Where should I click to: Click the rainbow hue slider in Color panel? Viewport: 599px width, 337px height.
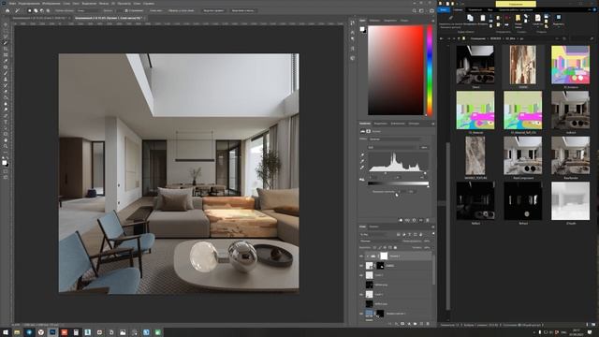[430, 70]
